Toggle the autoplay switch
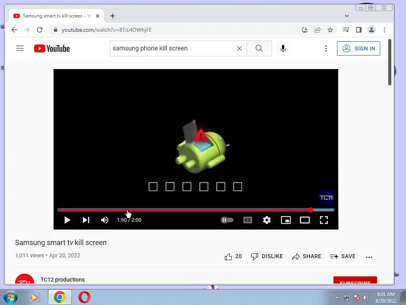The height and width of the screenshot is (305, 406). point(227,220)
